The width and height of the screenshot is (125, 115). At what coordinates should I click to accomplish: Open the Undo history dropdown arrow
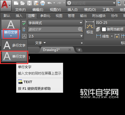54,3
